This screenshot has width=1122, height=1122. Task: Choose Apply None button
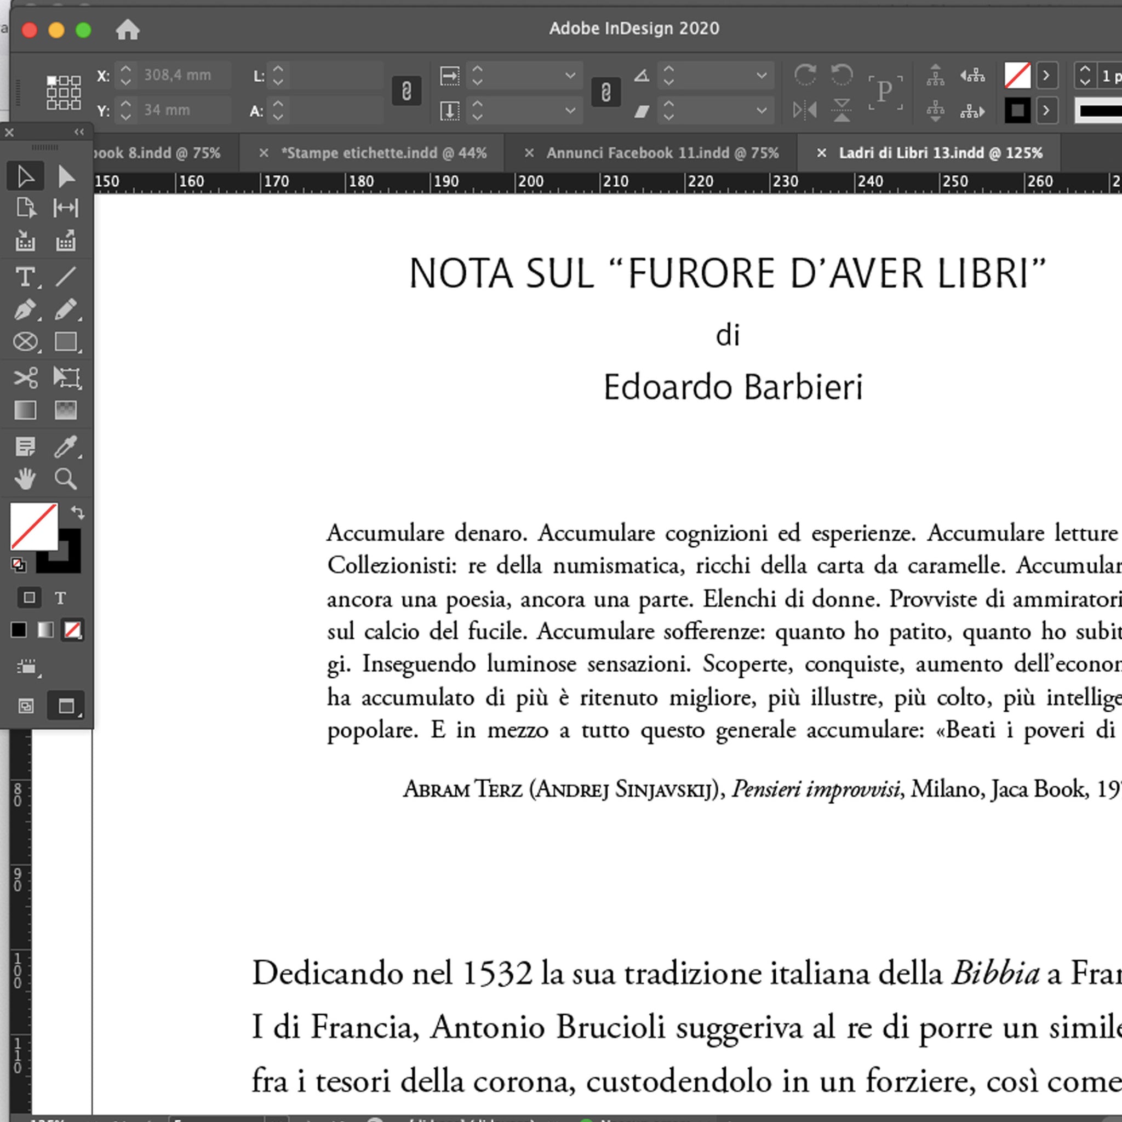point(73,630)
